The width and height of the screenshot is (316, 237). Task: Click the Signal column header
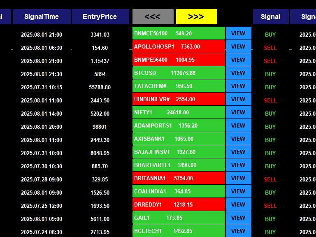(x=271, y=16)
